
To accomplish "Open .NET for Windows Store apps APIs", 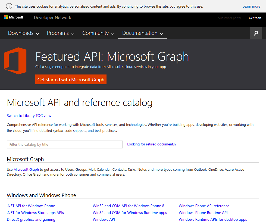I will pyautogui.click(x=35, y=213).
